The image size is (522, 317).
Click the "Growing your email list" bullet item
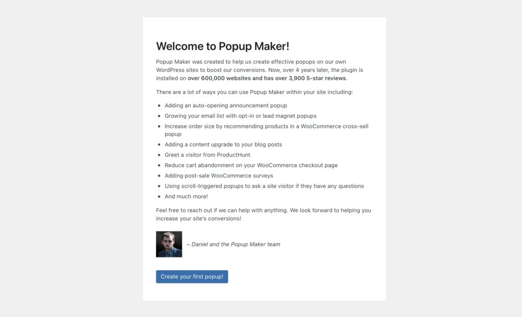click(240, 116)
